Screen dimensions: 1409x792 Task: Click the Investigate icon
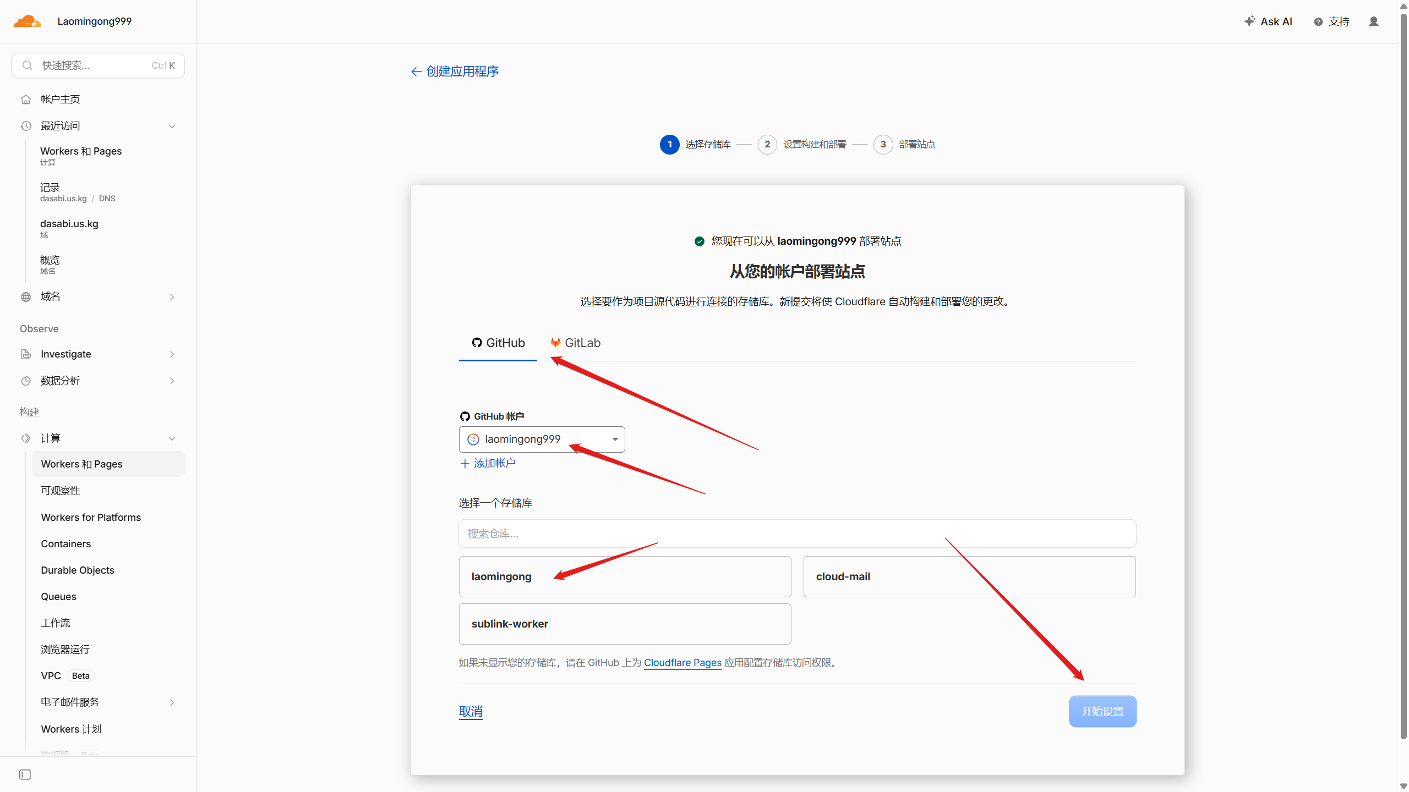point(26,354)
